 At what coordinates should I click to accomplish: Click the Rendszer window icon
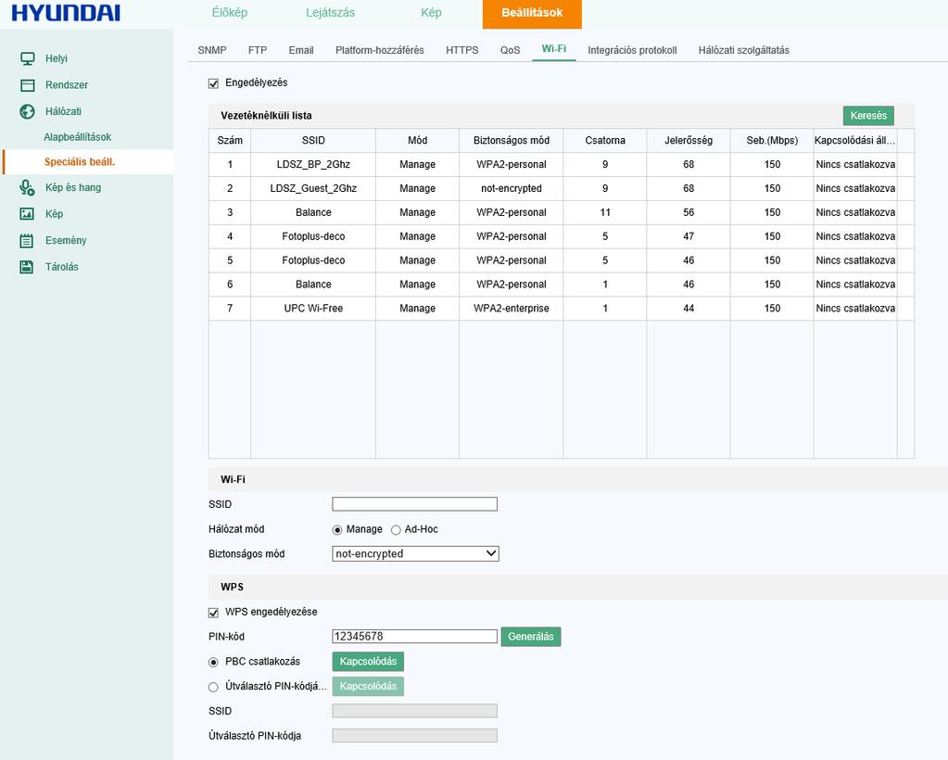(x=27, y=85)
